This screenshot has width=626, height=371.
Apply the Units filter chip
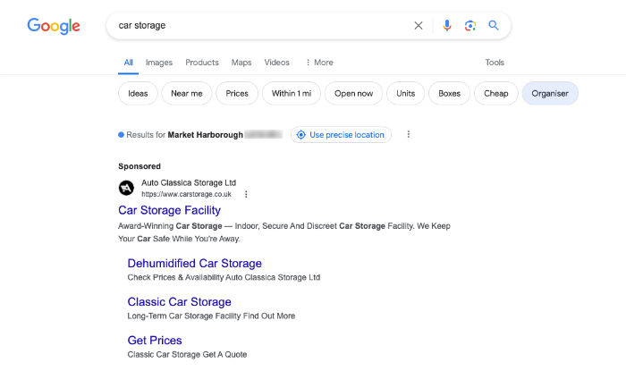click(x=405, y=93)
